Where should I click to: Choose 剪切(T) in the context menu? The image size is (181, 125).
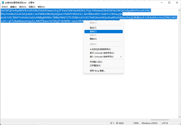click(103, 28)
